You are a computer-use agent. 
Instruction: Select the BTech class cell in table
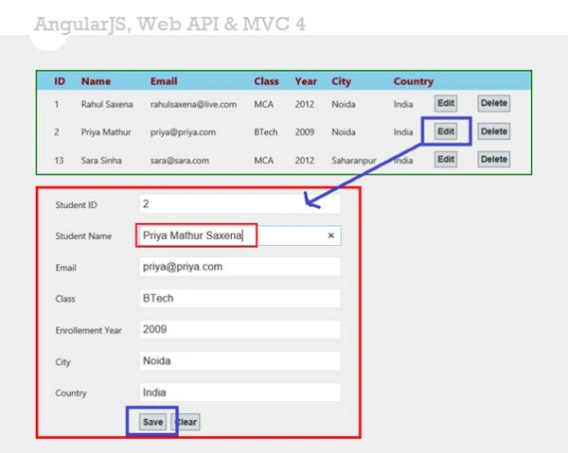click(x=265, y=132)
